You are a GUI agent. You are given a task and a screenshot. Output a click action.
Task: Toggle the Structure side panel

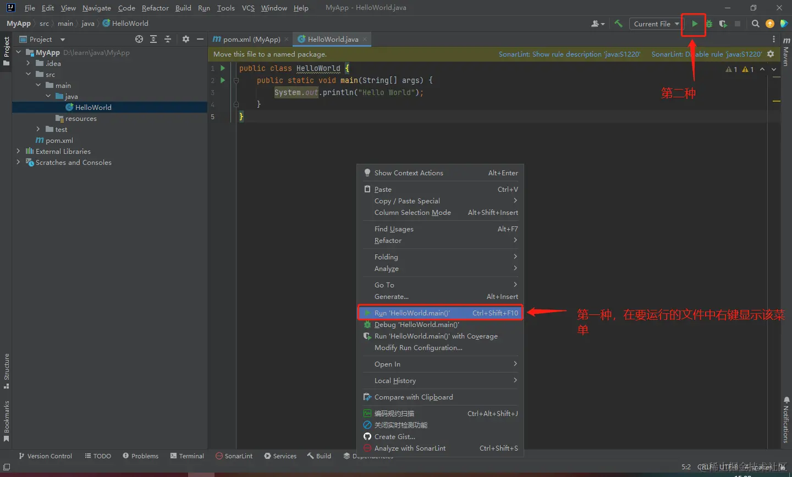click(7, 369)
